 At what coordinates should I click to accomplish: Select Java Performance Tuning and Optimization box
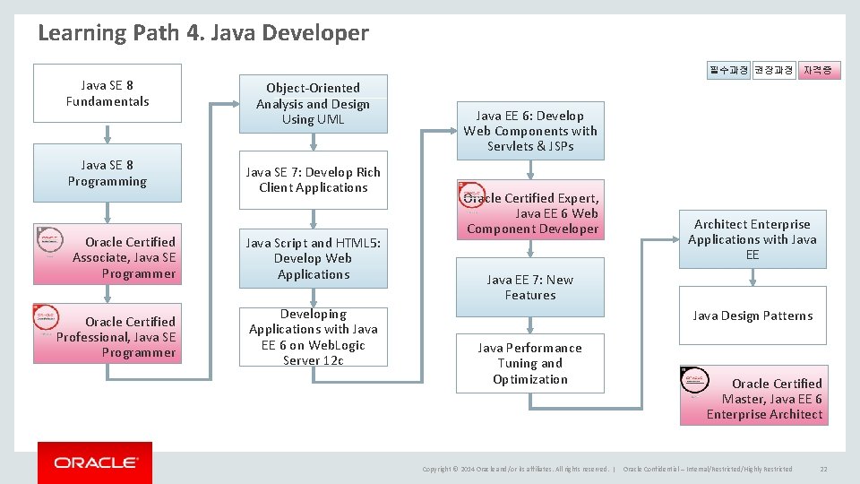tap(530, 363)
